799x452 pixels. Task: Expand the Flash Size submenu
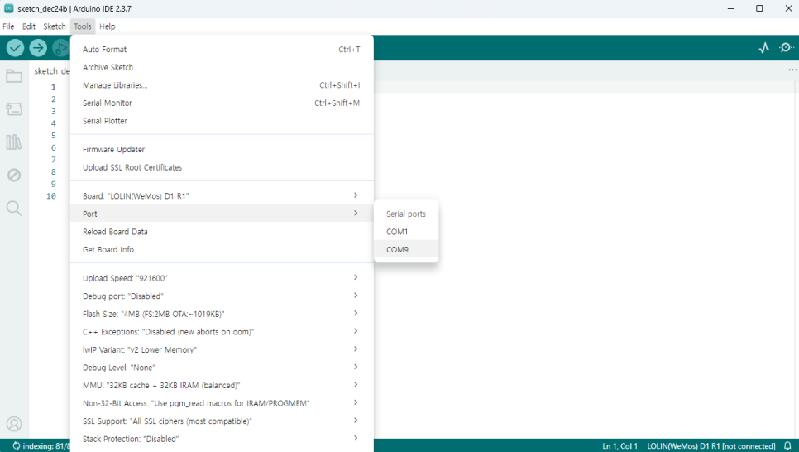point(222,314)
